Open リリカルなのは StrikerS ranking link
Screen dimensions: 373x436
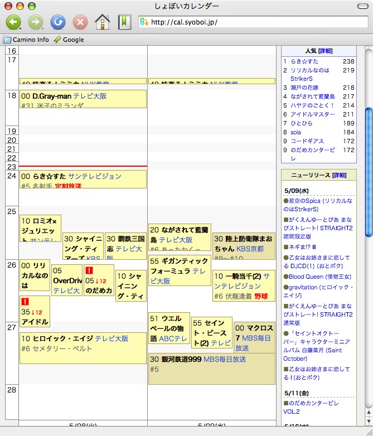click(309, 75)
